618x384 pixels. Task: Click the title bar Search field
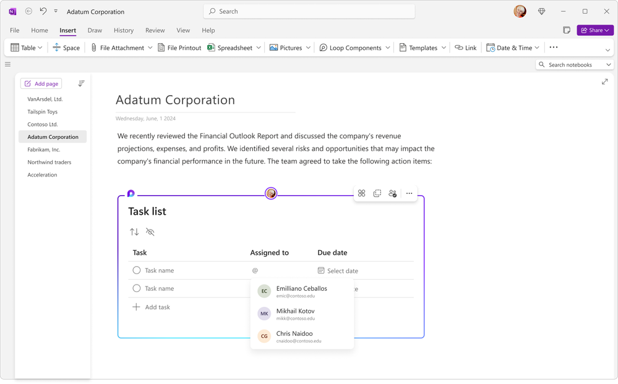tap(309, 11)
